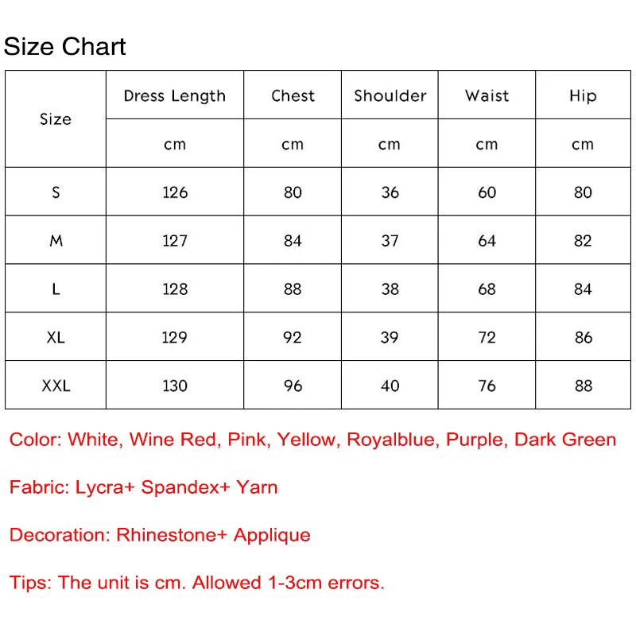
Task: Click the Tips note about cm errors
Action: (196, 583)
